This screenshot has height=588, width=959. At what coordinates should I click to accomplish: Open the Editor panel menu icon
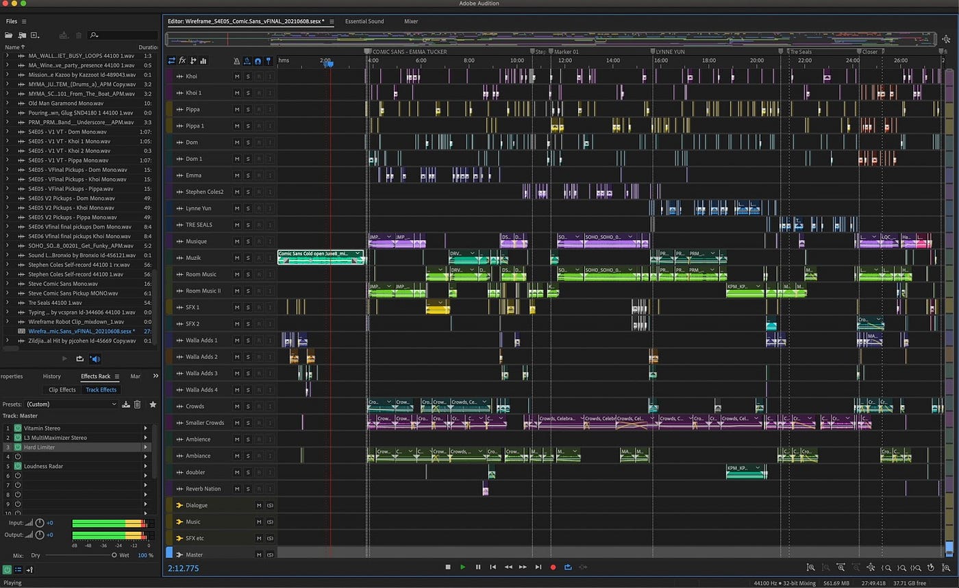point(332,22)
